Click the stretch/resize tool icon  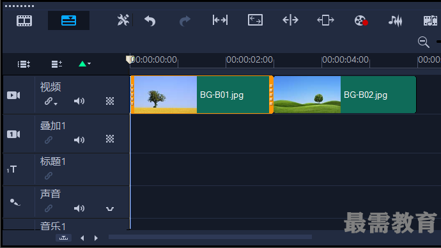tap(255, 20)
